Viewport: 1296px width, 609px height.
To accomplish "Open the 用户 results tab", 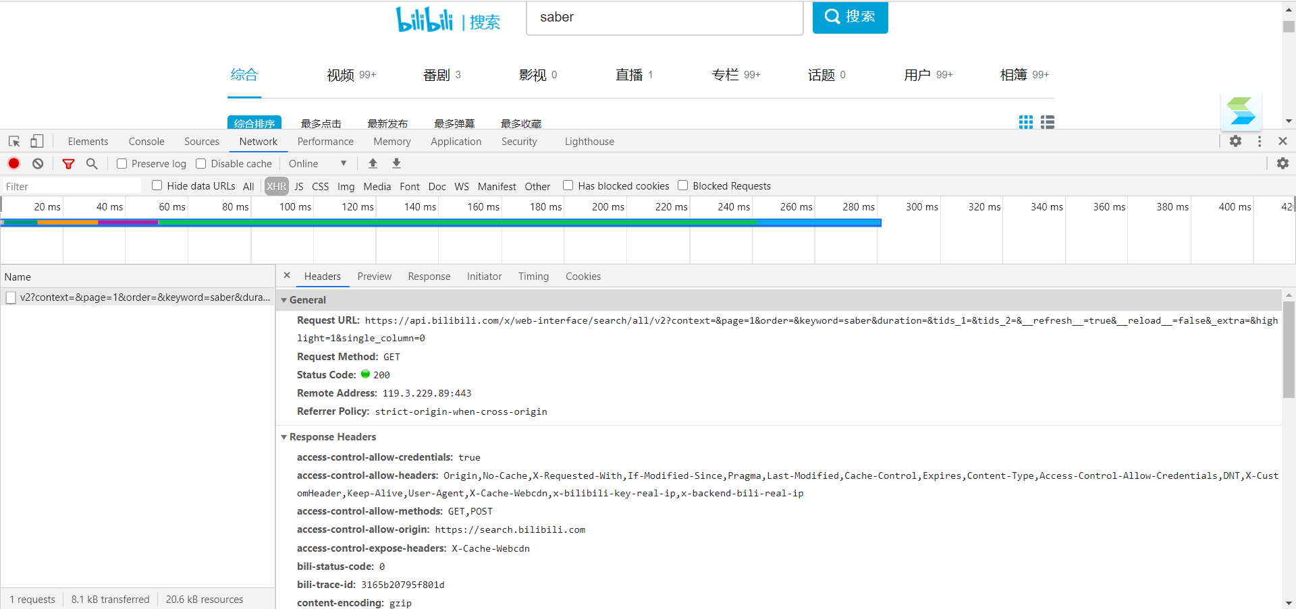I will (x=928, y=75).
